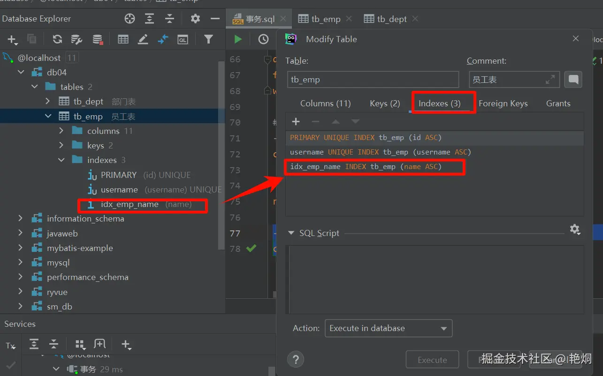Collapse the indexes folder under tb_emp

tap(61, 160)
